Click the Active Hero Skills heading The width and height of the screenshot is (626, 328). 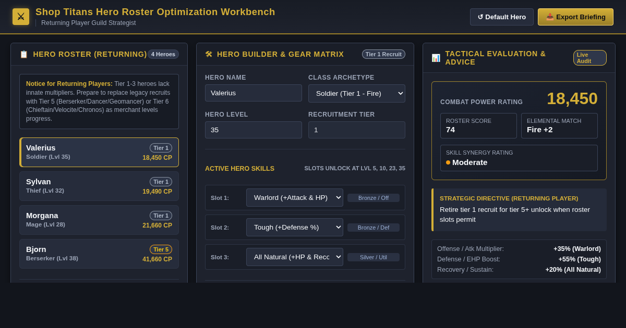tap(239, 169)
